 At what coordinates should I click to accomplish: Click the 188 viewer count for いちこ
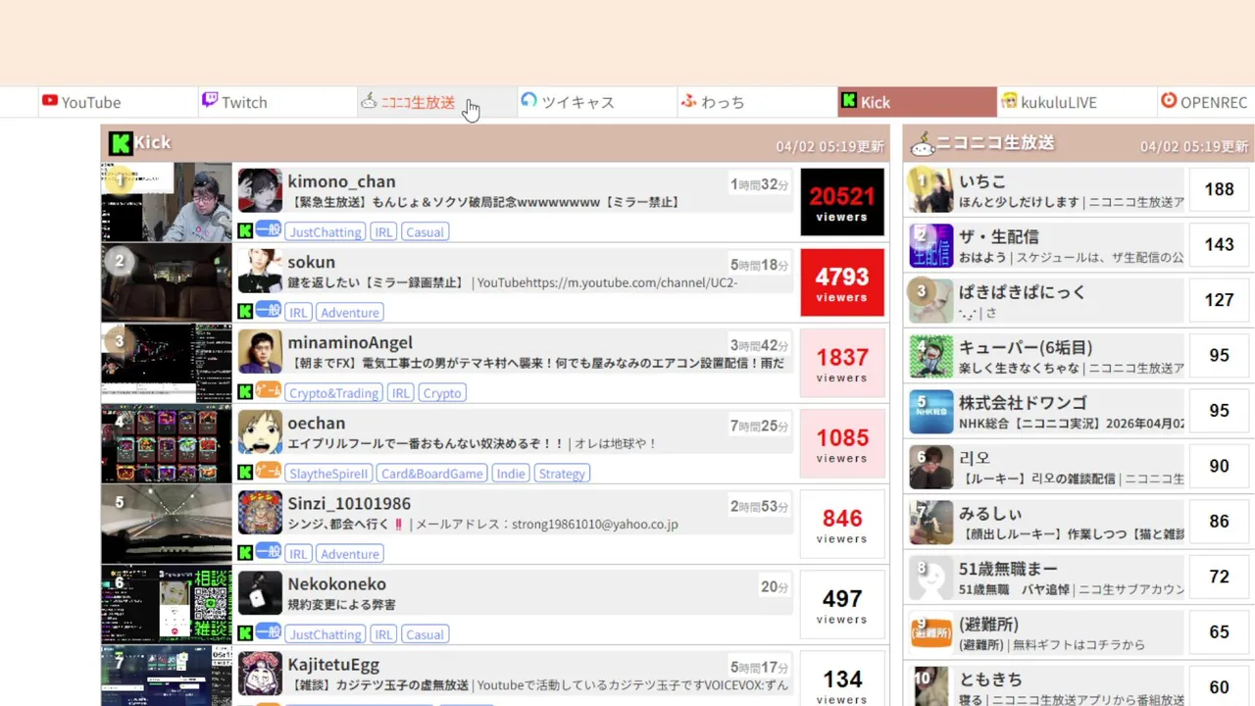pyautogui.click(x=1219, y=190)
